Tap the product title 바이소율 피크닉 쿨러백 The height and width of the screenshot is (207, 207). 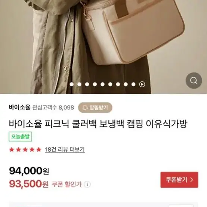[98, 124]
